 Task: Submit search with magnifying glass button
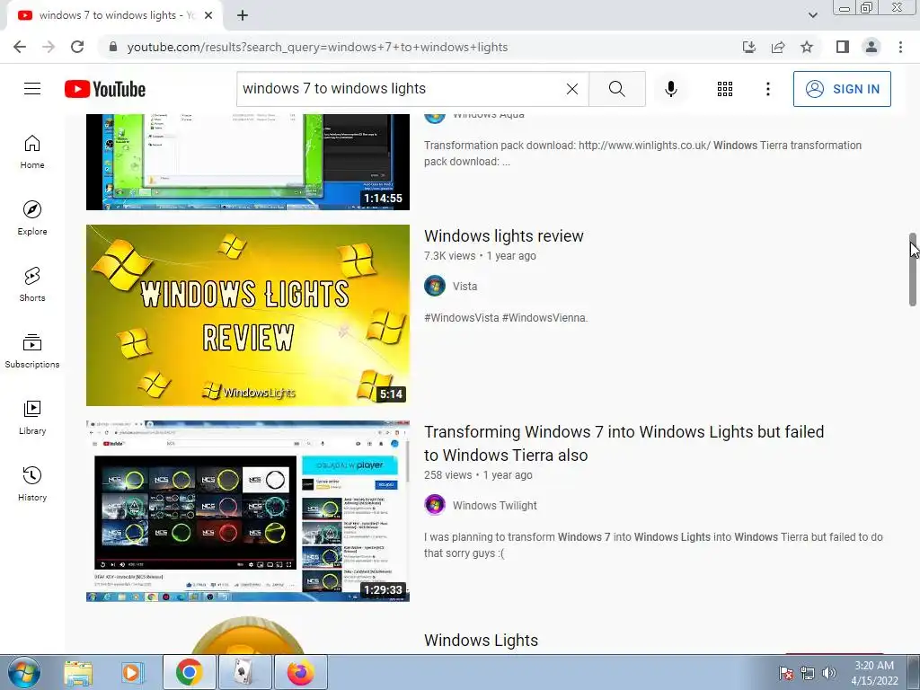click(x=616, y=89)
